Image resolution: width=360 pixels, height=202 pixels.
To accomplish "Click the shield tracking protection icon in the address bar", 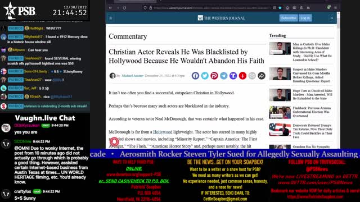I will (145, 8).
